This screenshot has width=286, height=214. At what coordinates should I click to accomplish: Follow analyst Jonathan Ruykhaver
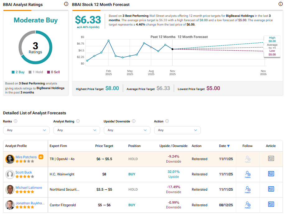[x=247, y=205]
